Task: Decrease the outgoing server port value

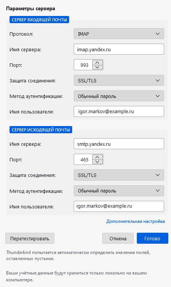Action: click(x=97, y=162)
